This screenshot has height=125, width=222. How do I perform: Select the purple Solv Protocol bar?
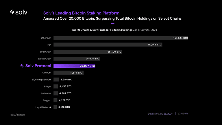point(74,66)
